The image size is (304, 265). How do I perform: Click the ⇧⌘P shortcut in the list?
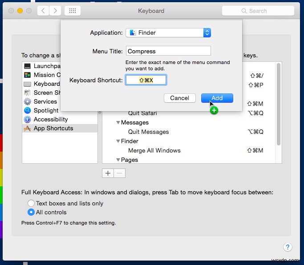[256, 85]
